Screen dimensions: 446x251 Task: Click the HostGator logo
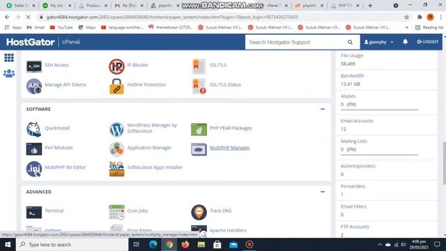pyautogui.click(x=31, y=42)
